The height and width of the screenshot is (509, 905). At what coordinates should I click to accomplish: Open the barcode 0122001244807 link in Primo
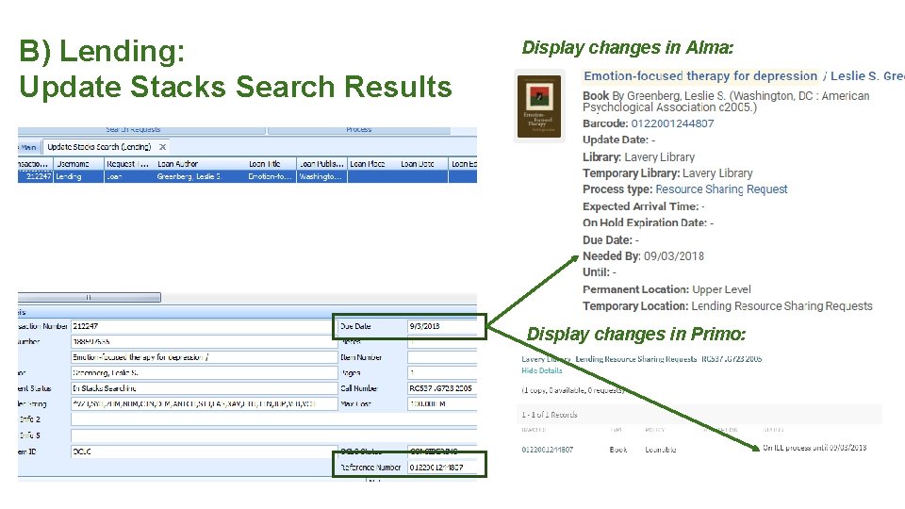(x=547, y=450)
